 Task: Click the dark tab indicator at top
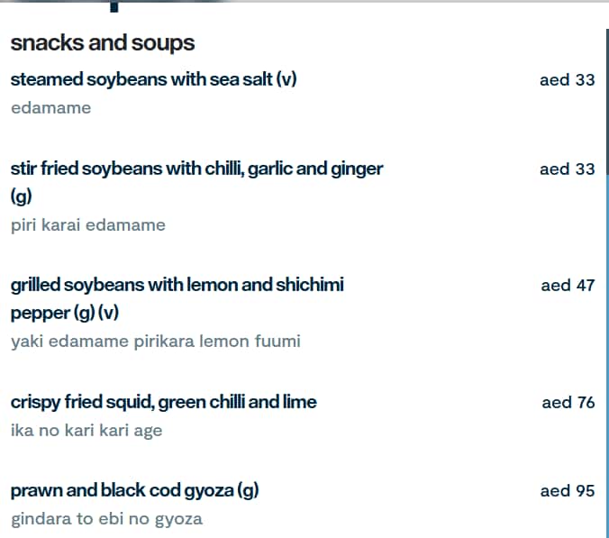(x=114, y=6)
